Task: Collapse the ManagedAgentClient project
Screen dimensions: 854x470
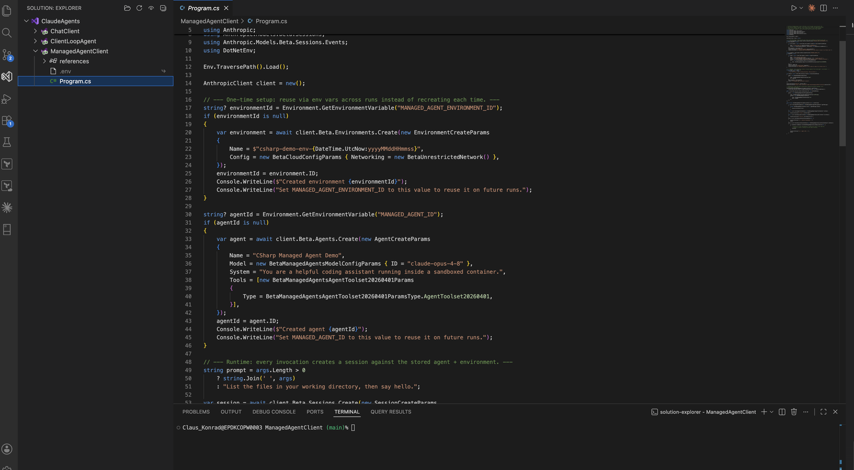Action: coord(36,51)
